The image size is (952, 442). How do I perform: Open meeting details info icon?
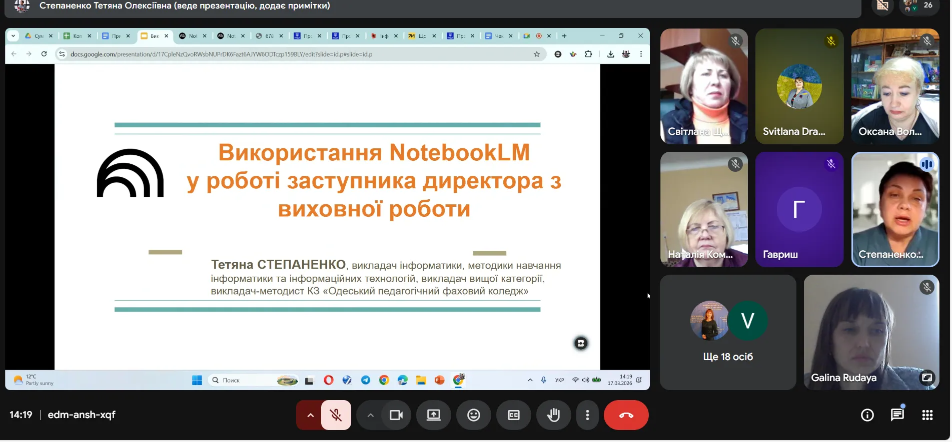867,415
